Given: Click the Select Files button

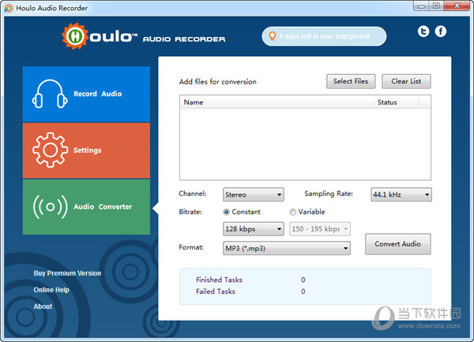Looking at the screenshot, I should [x=351, y=81].
